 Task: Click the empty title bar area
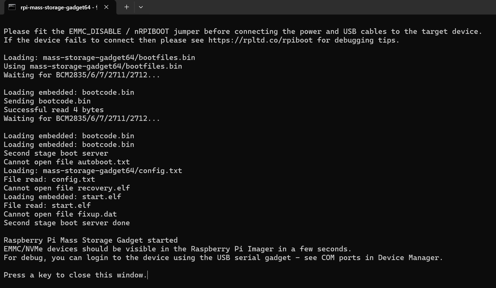point(311,7)
